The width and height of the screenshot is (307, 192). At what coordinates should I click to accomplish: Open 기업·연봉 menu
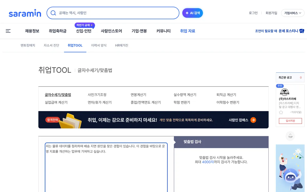tap(139, 31)
